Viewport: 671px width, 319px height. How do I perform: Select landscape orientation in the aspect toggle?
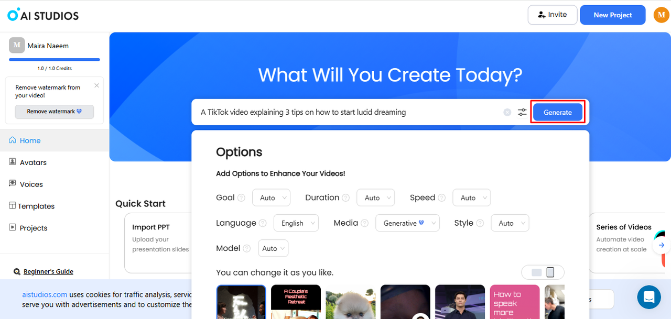536,272
